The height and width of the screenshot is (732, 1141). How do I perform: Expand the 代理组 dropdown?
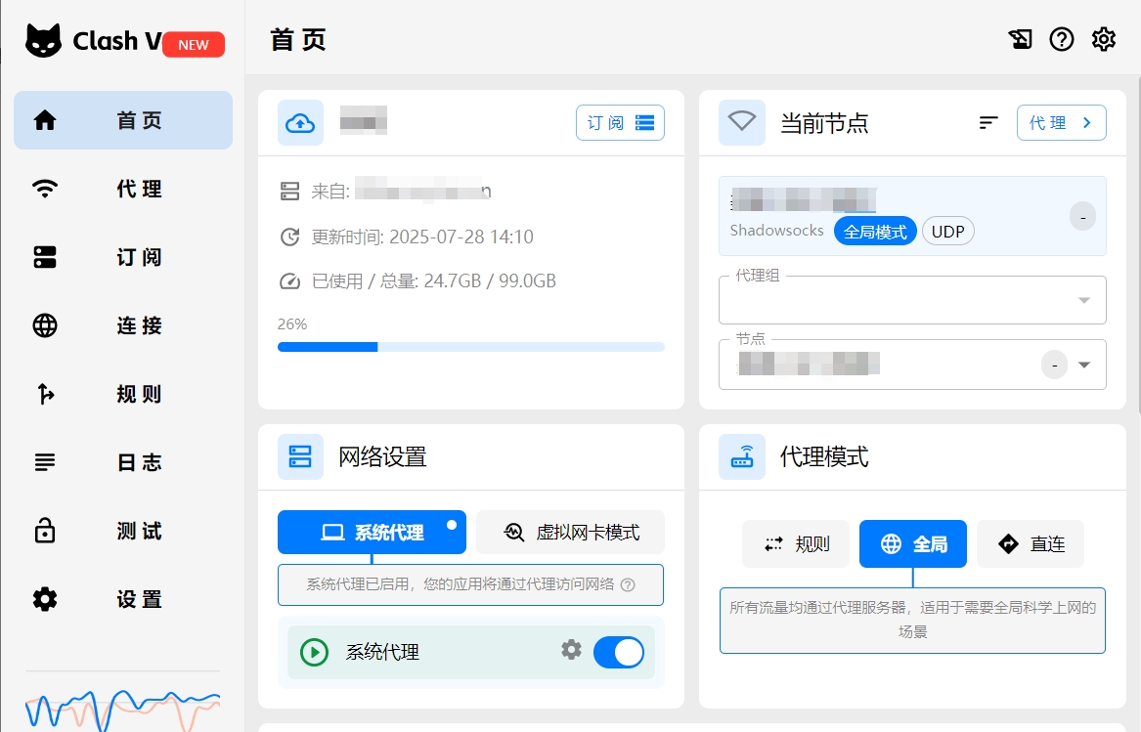pos(1083,300)
